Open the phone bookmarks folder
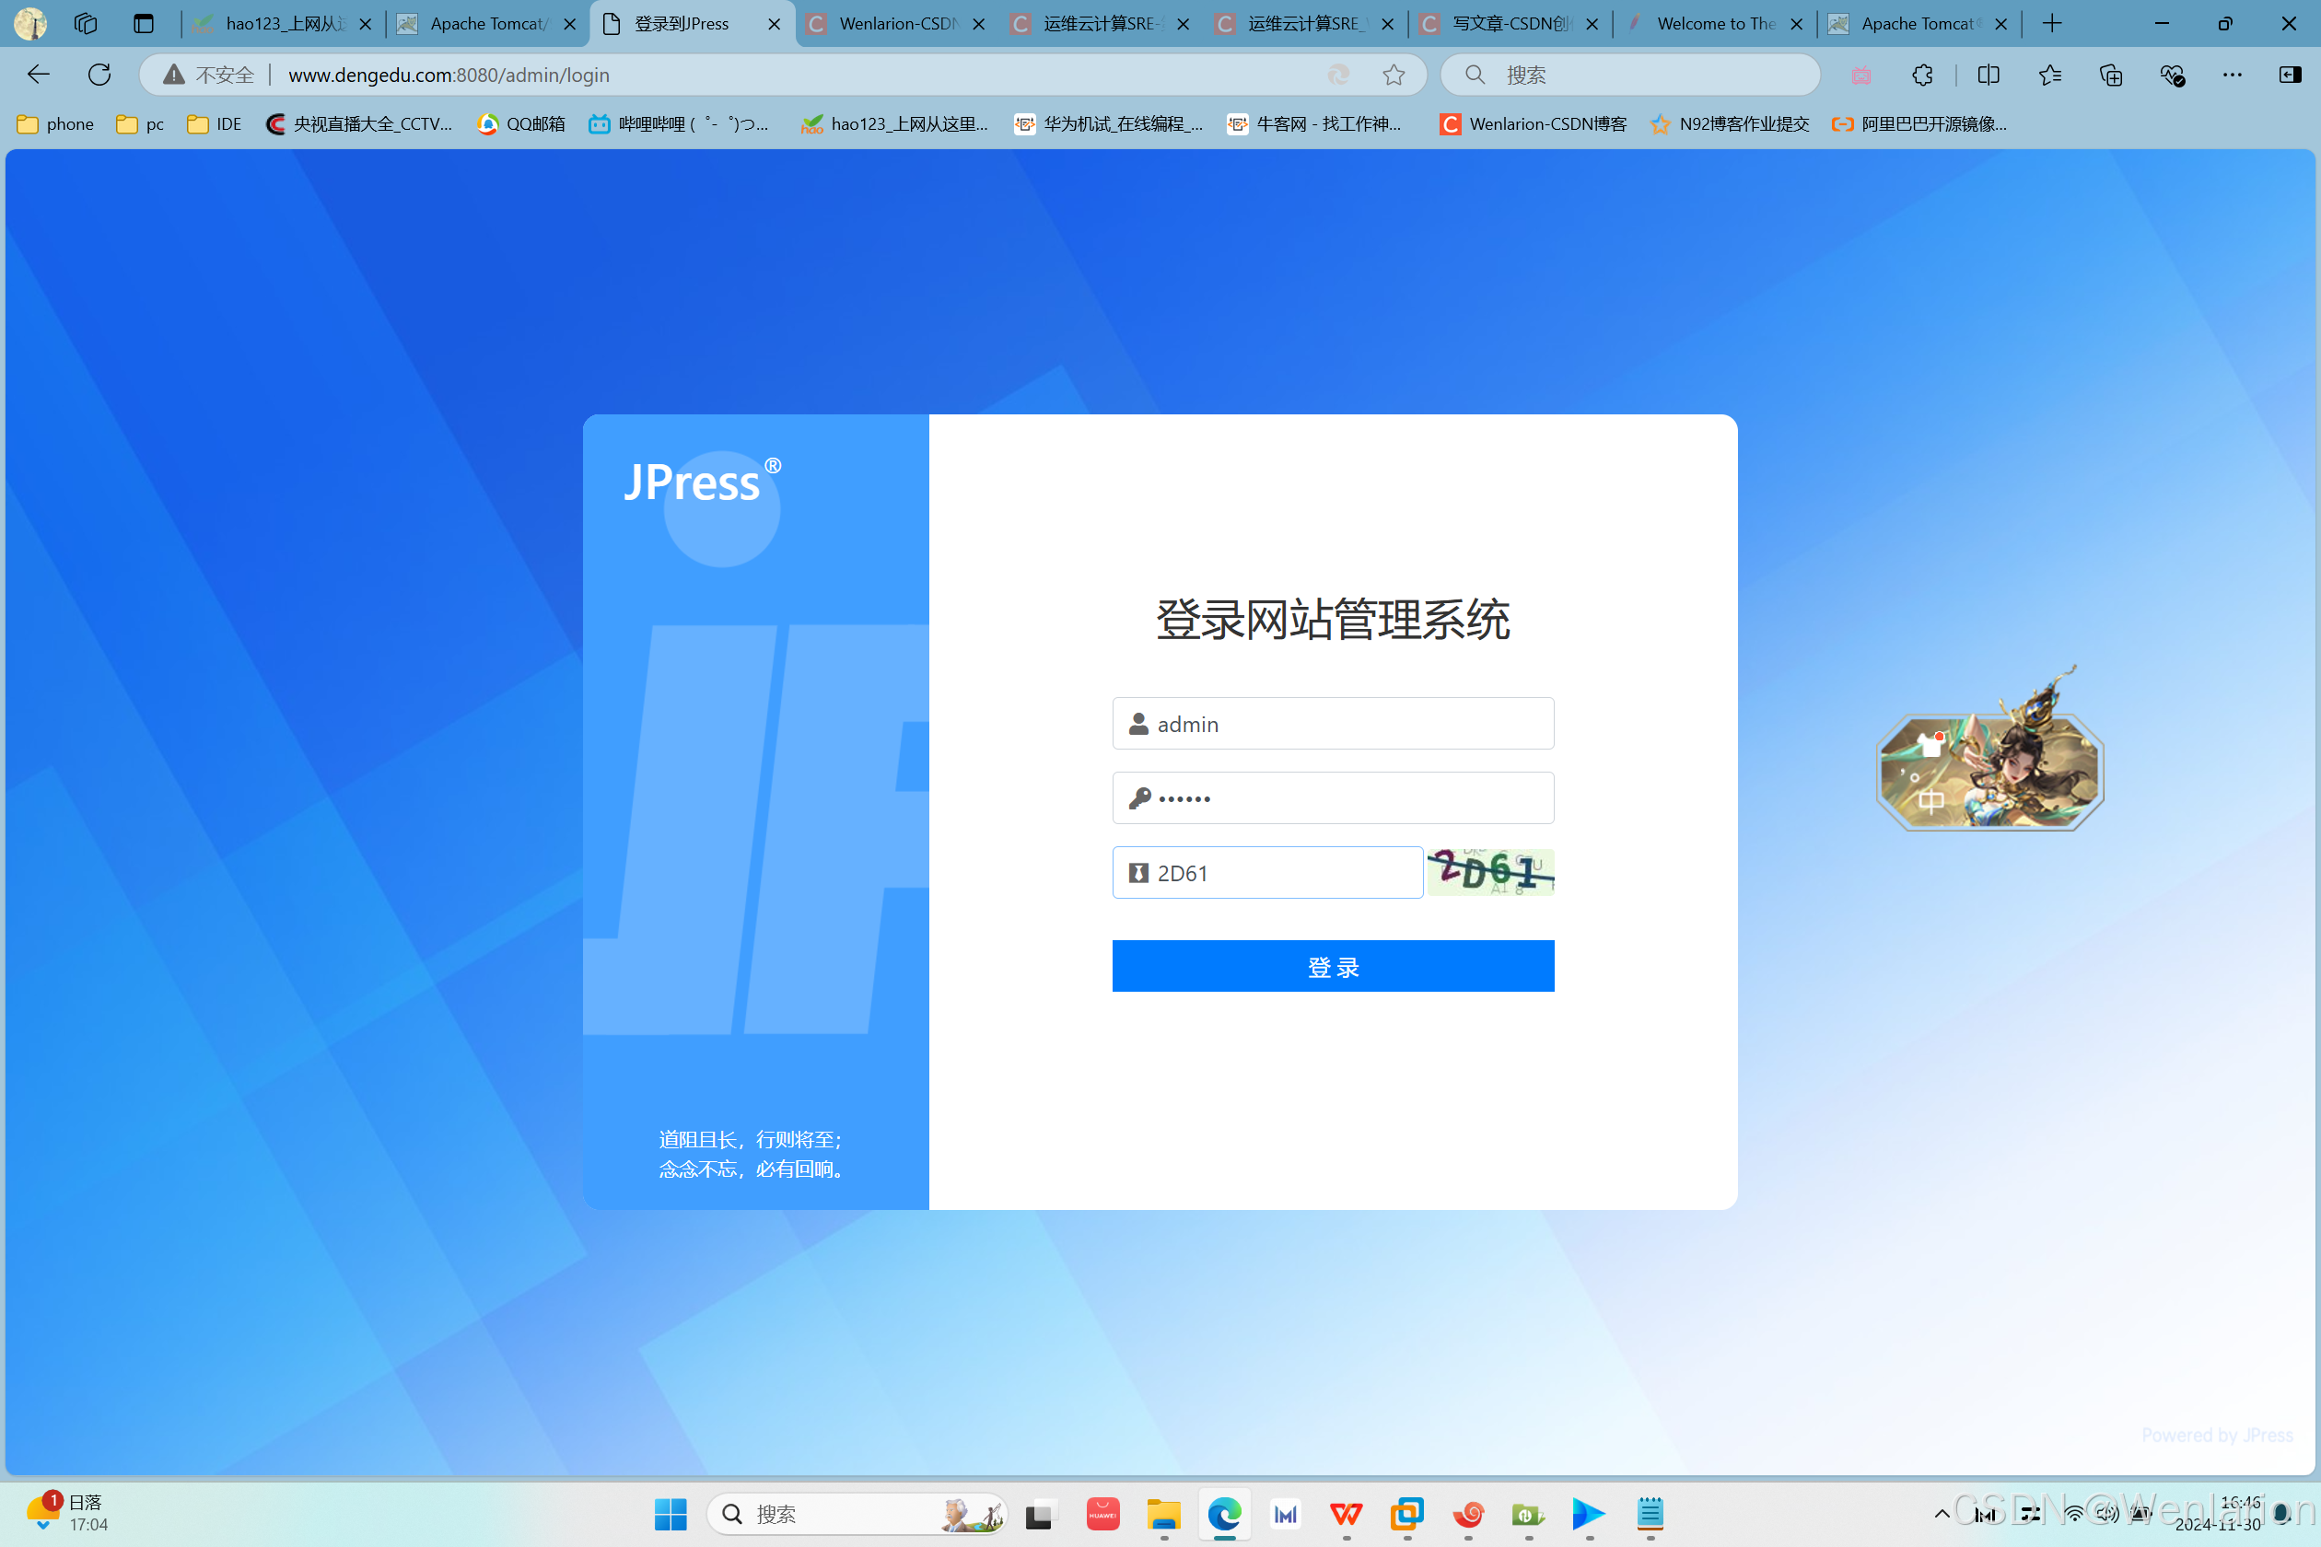 pos(55,124)
